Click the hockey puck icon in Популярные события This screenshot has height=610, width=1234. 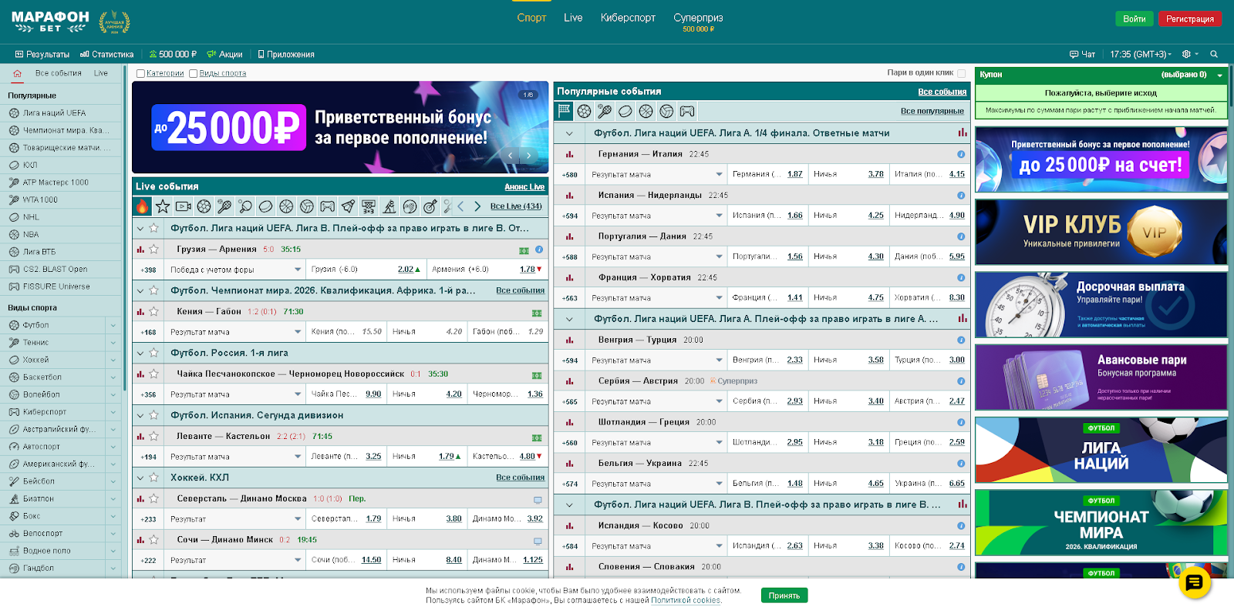[625, 112]
